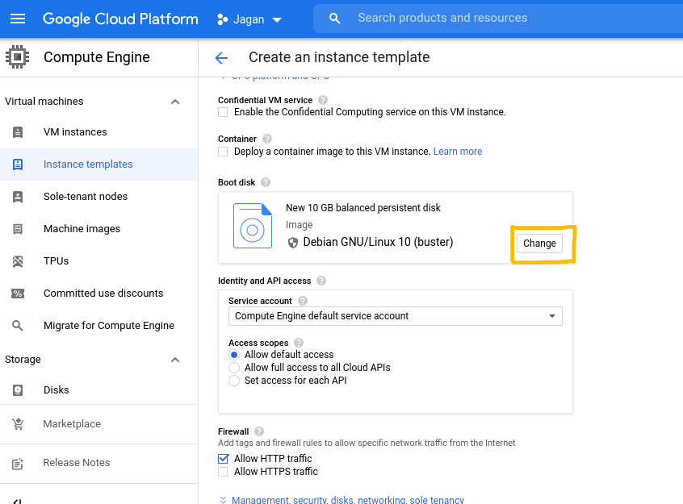Click the Jagan project hexagon icon

point(223,19)
